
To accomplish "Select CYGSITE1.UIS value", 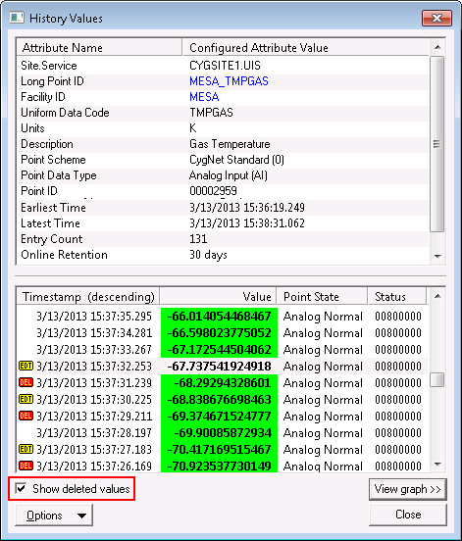I will [225, 66].
